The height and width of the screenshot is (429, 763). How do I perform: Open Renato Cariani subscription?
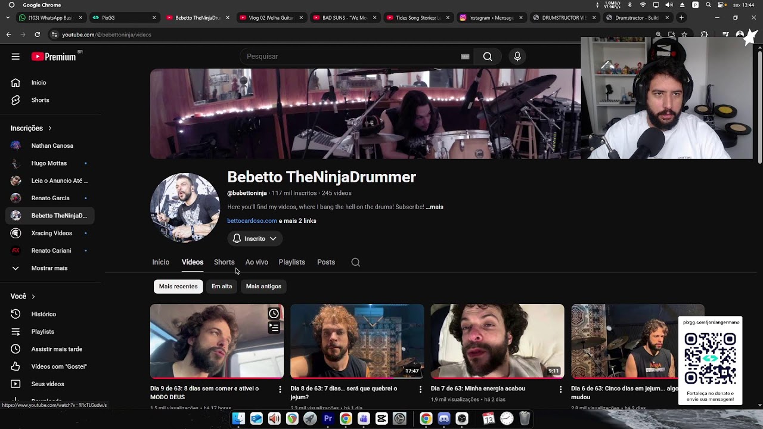tap(50, 250)
